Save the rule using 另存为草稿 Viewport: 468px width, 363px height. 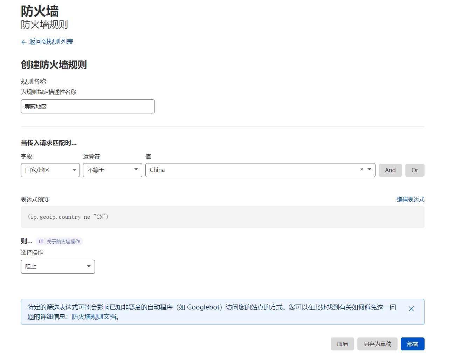[377, 344]
